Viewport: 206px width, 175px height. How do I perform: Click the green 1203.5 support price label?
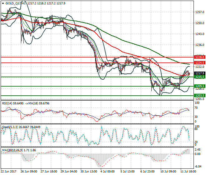click(199, 96)
